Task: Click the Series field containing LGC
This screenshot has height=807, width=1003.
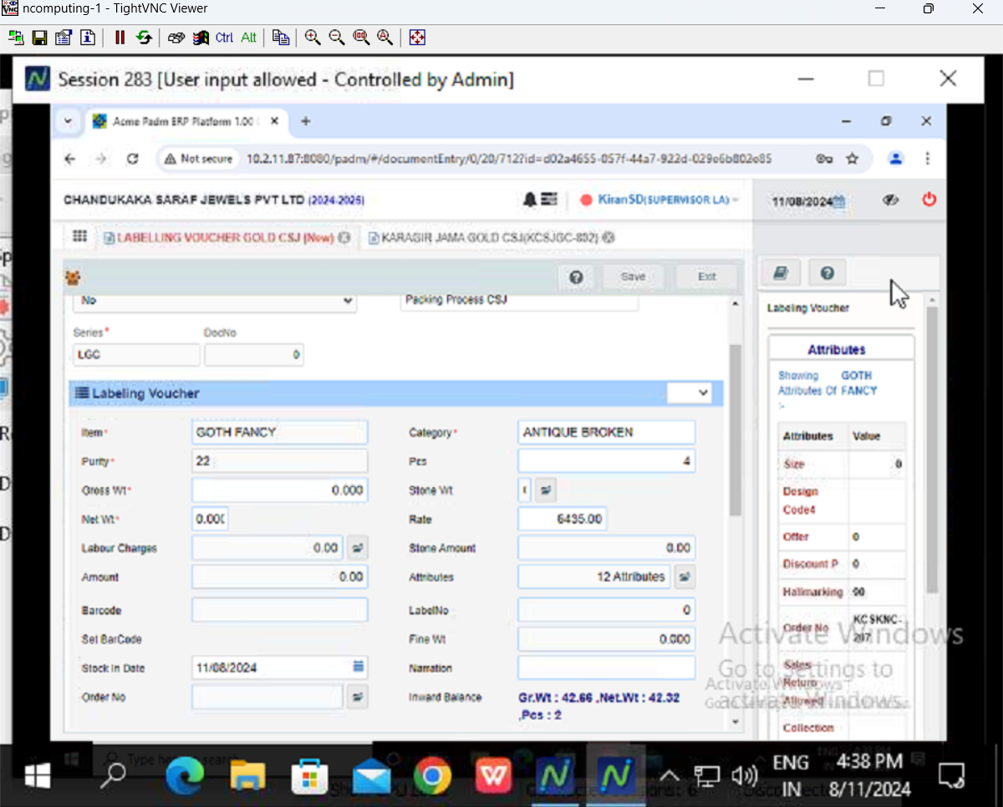Action: pos(137,355)
